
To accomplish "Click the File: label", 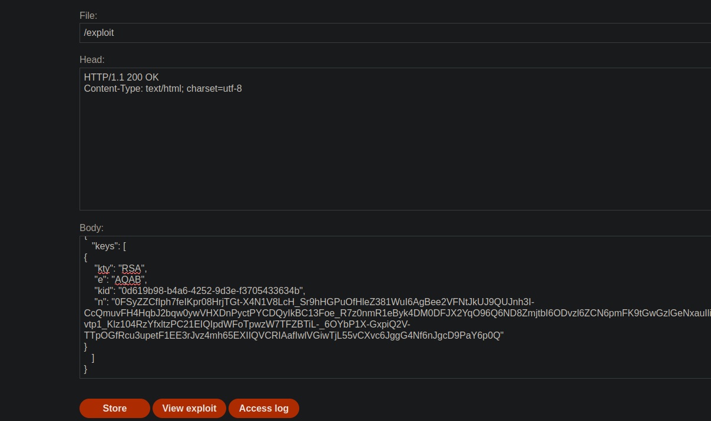I will pos(88,15).
